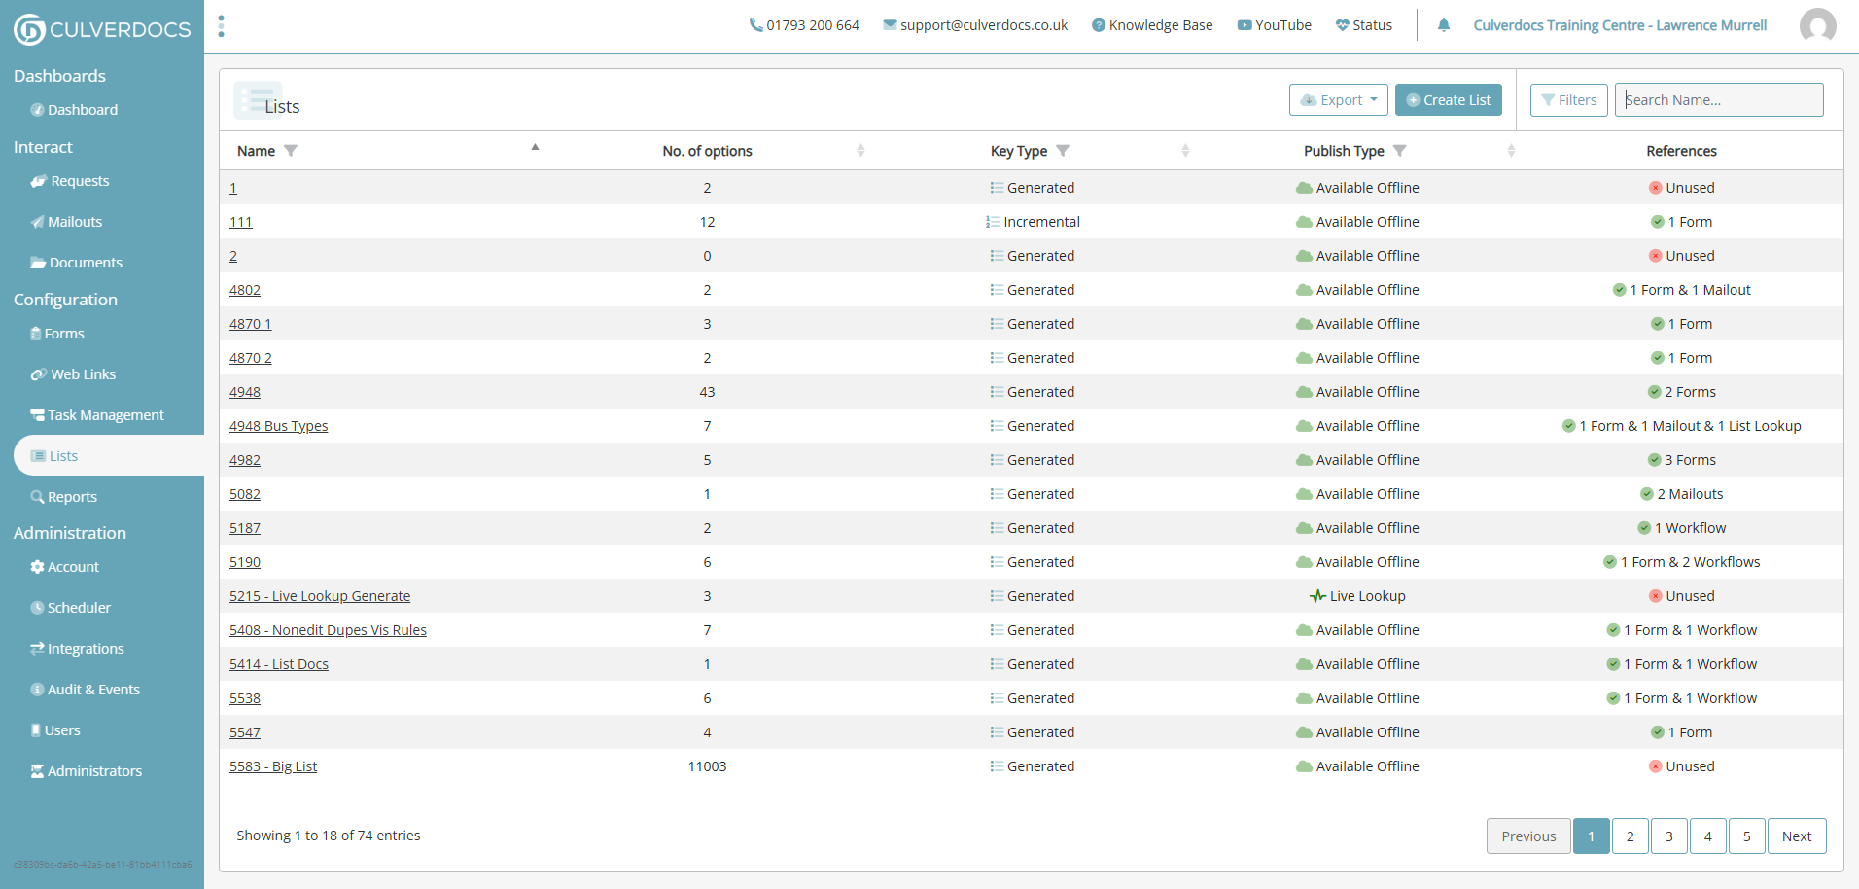Click the Search Name input field
1859x889 pixels.
[1718, 100]
